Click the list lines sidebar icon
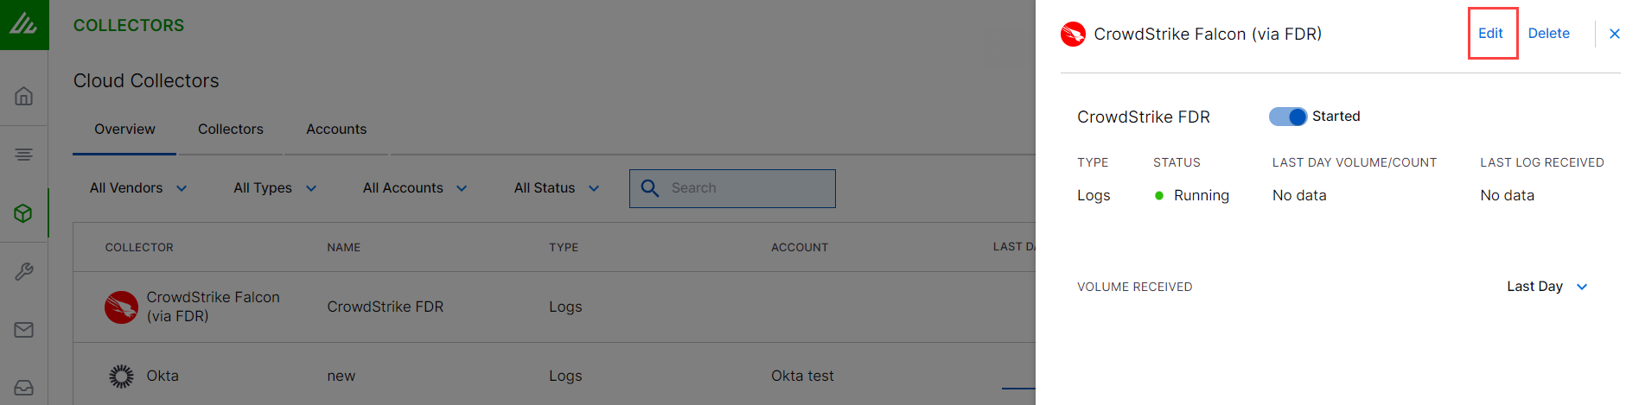Image resolution: width=1639 pixels, height=405 pixels. pos(24,155)
